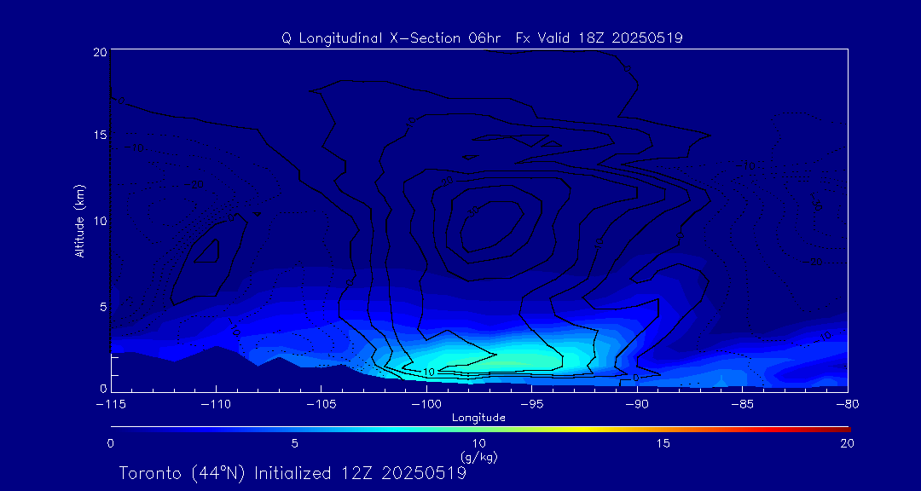Click the -95 longitude tick label
The width and height of the screenshot is (921, 491).
click(x=532, y=405)
